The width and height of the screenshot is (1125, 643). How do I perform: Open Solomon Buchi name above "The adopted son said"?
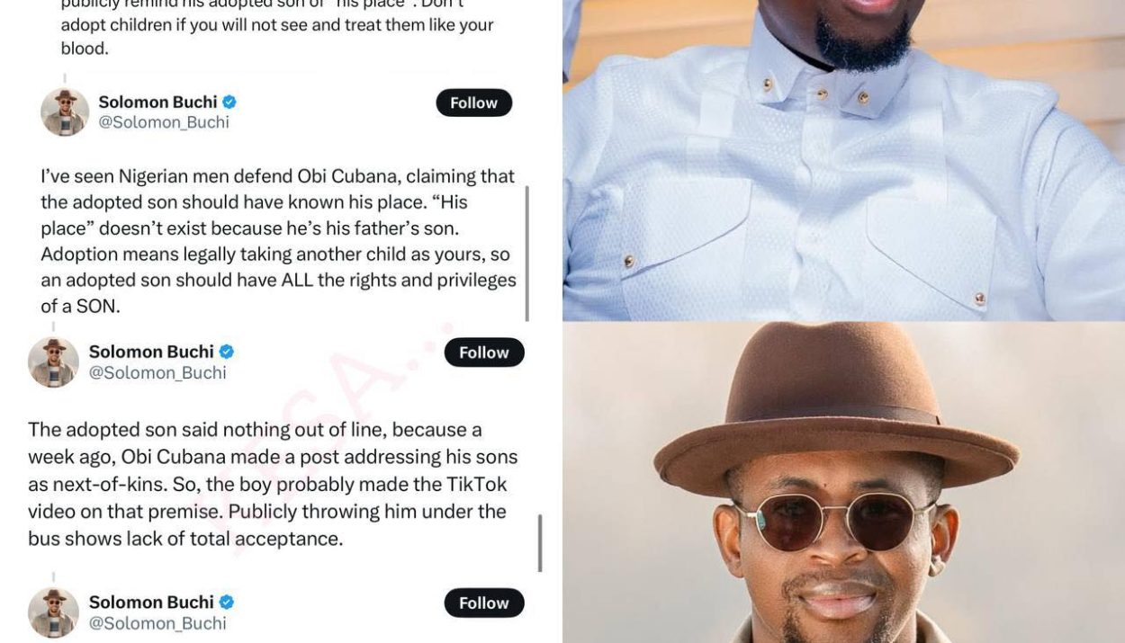click(151, 352)
